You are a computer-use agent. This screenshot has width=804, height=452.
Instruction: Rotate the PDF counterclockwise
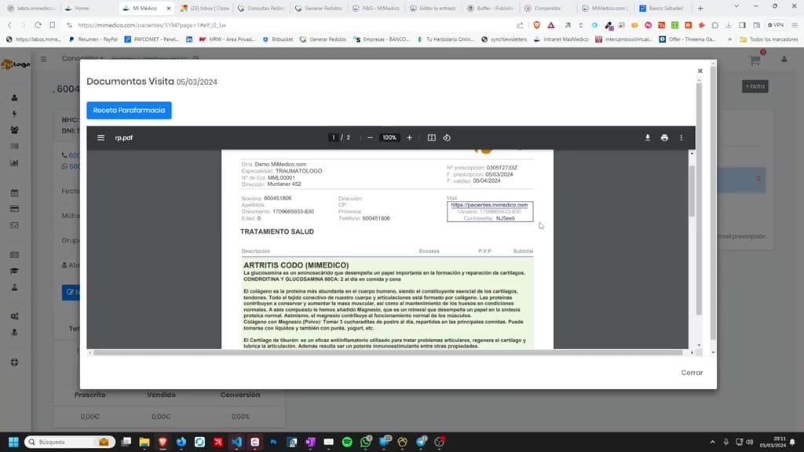(x=447, y=137)
